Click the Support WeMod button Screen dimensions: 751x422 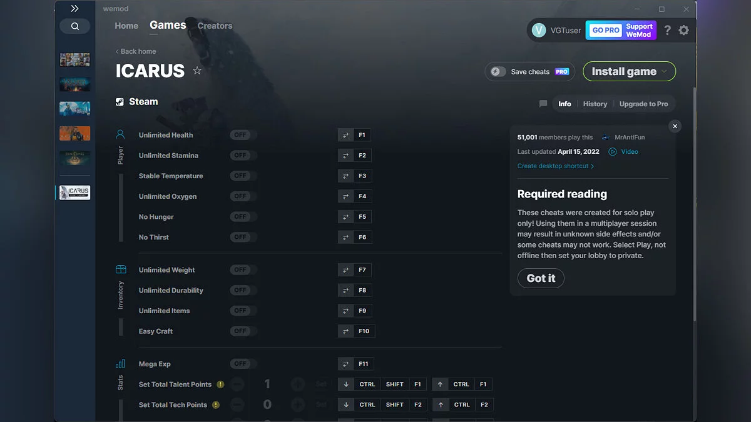point(639,30)
